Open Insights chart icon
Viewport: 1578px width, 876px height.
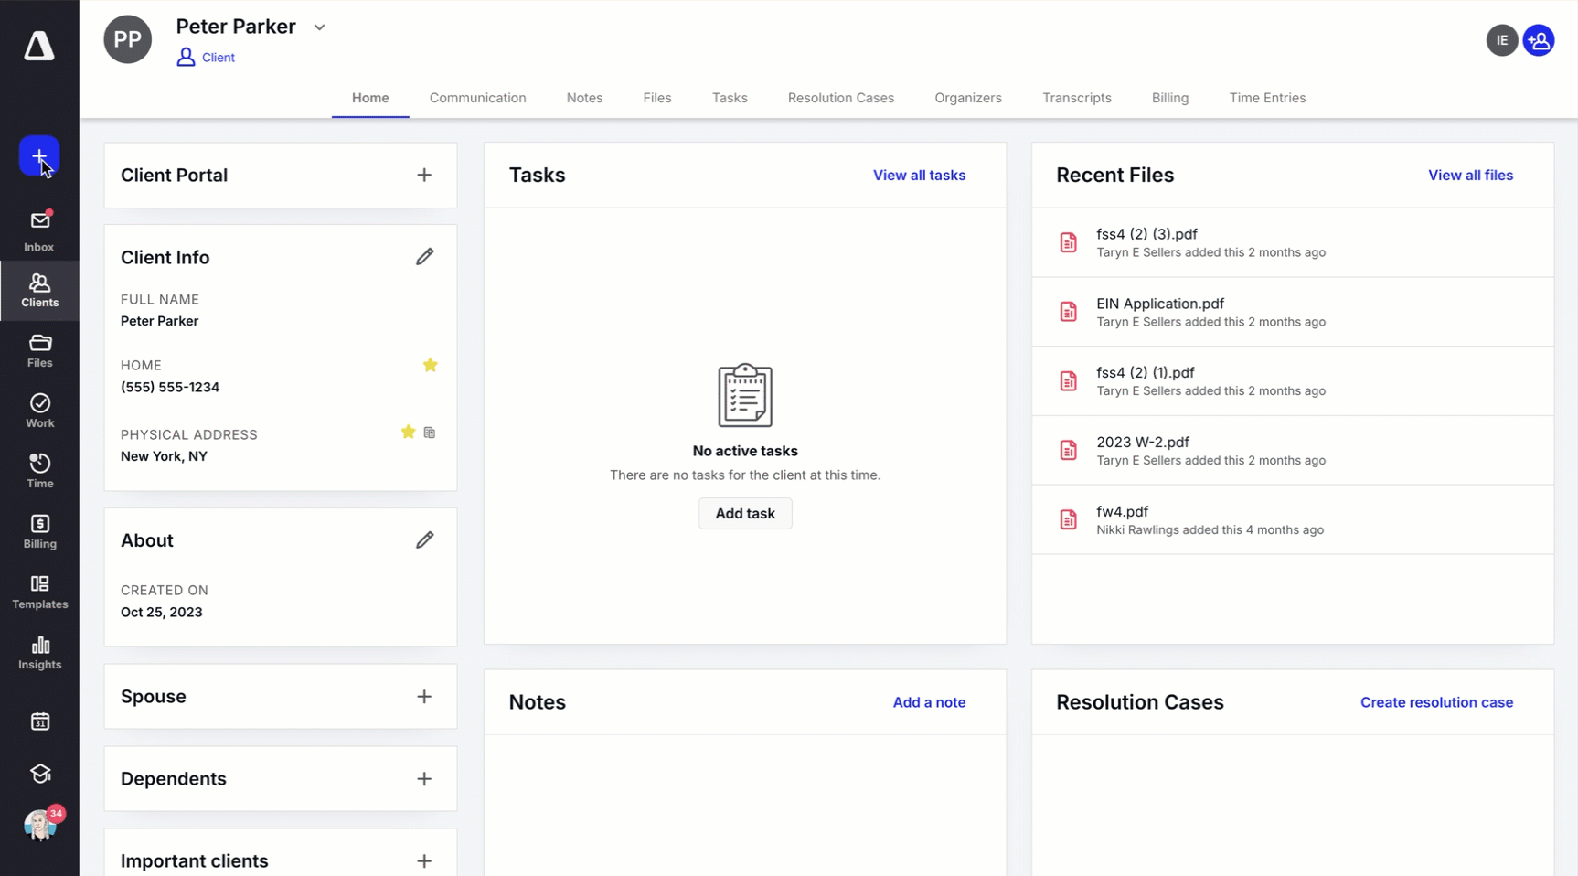[x=39, y=652]
